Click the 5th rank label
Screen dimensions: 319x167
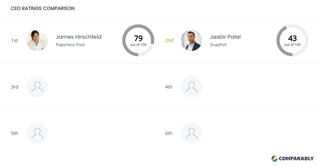pyautogui.click(x=15, y=133)
